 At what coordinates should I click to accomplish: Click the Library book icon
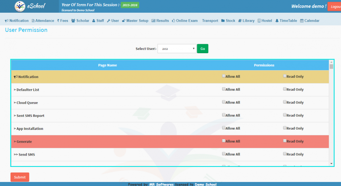pyautogui.click(x=240, y=21)
